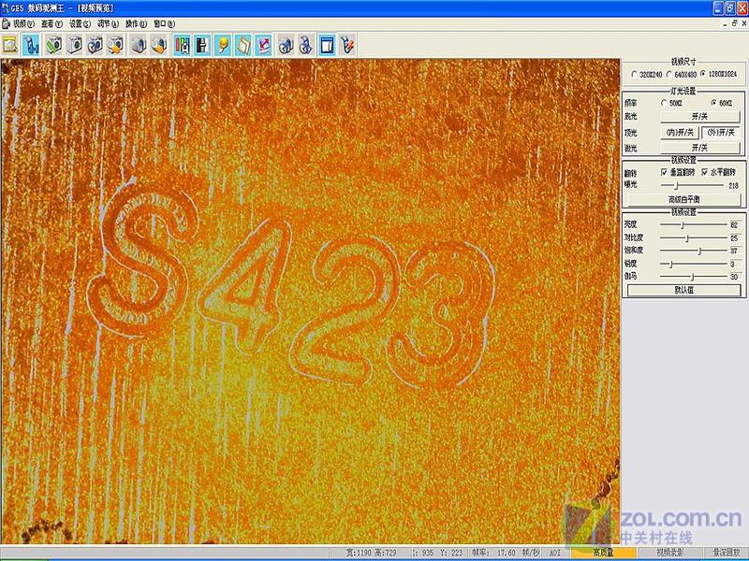Click the 亮度 brightness slider
The width and height of the screenshot is (749, 561).
tap(694, 224)
